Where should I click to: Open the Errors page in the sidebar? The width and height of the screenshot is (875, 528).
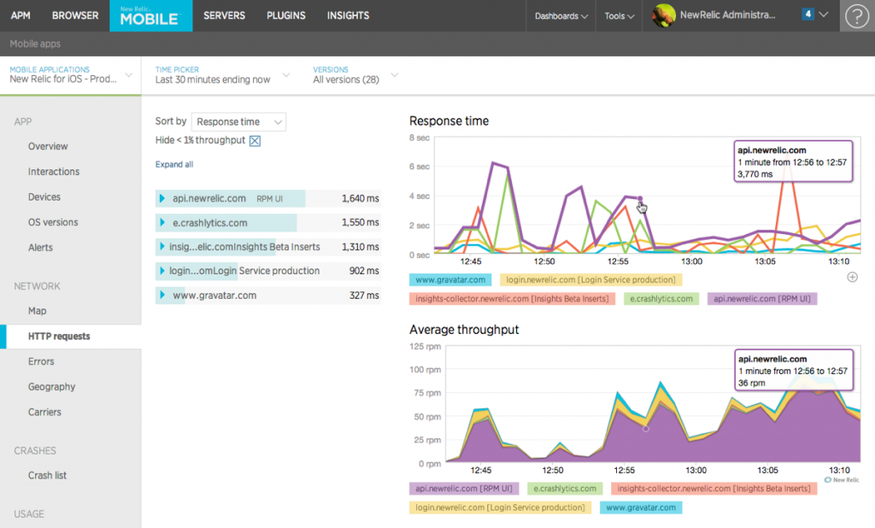tap(43, 361)
